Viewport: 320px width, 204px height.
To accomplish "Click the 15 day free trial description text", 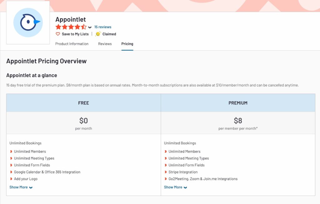I will pos(152,85).
